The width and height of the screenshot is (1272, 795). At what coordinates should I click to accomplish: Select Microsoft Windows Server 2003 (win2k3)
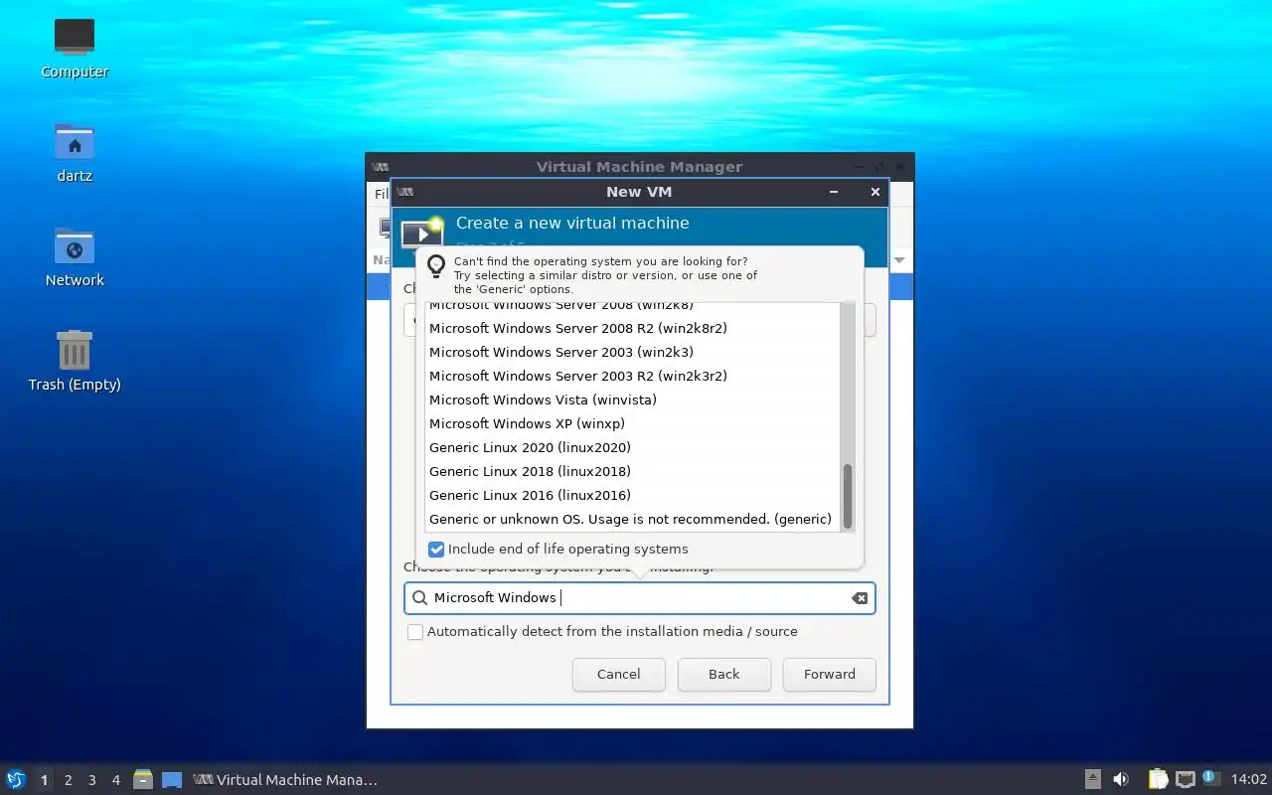(632, 352)
